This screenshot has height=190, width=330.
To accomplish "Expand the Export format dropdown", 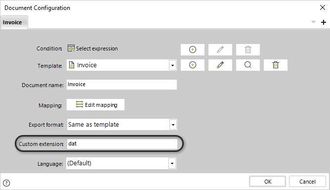I will click(173, 125).
